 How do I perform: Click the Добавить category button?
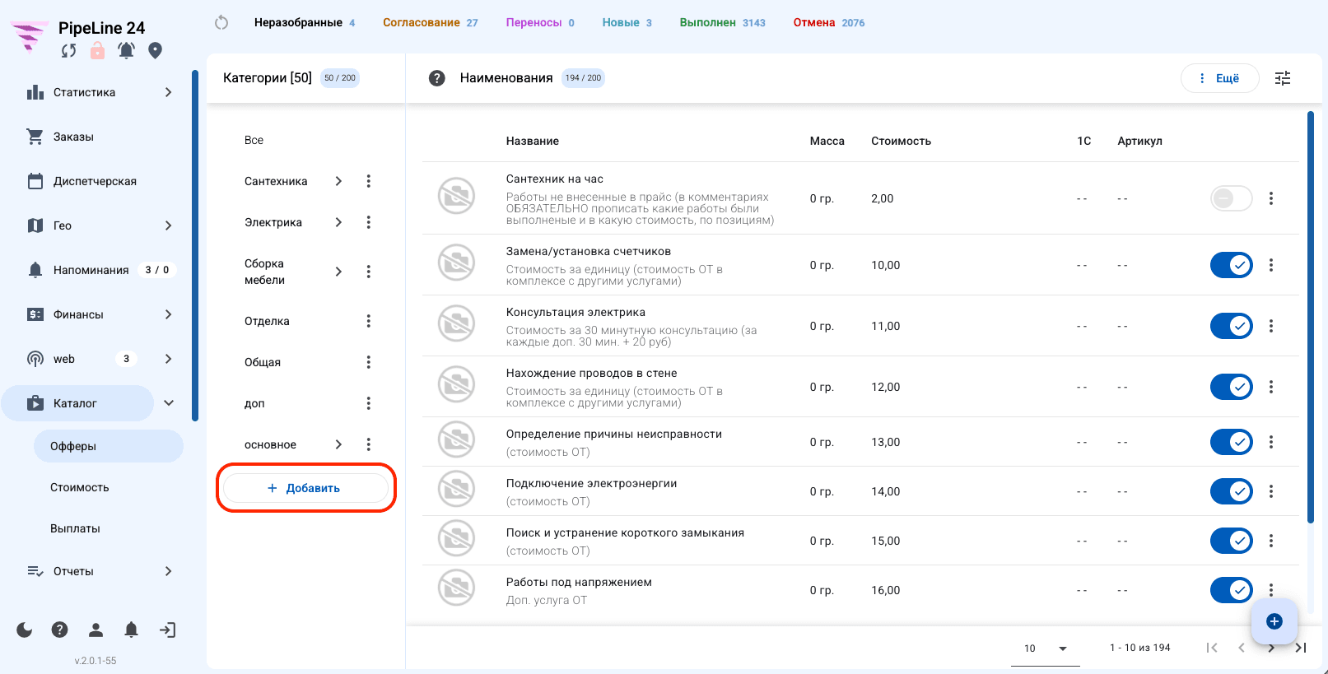pos(305,488)
